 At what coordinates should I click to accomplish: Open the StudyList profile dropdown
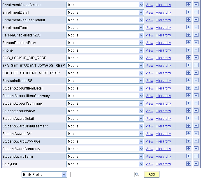(105, 164)
